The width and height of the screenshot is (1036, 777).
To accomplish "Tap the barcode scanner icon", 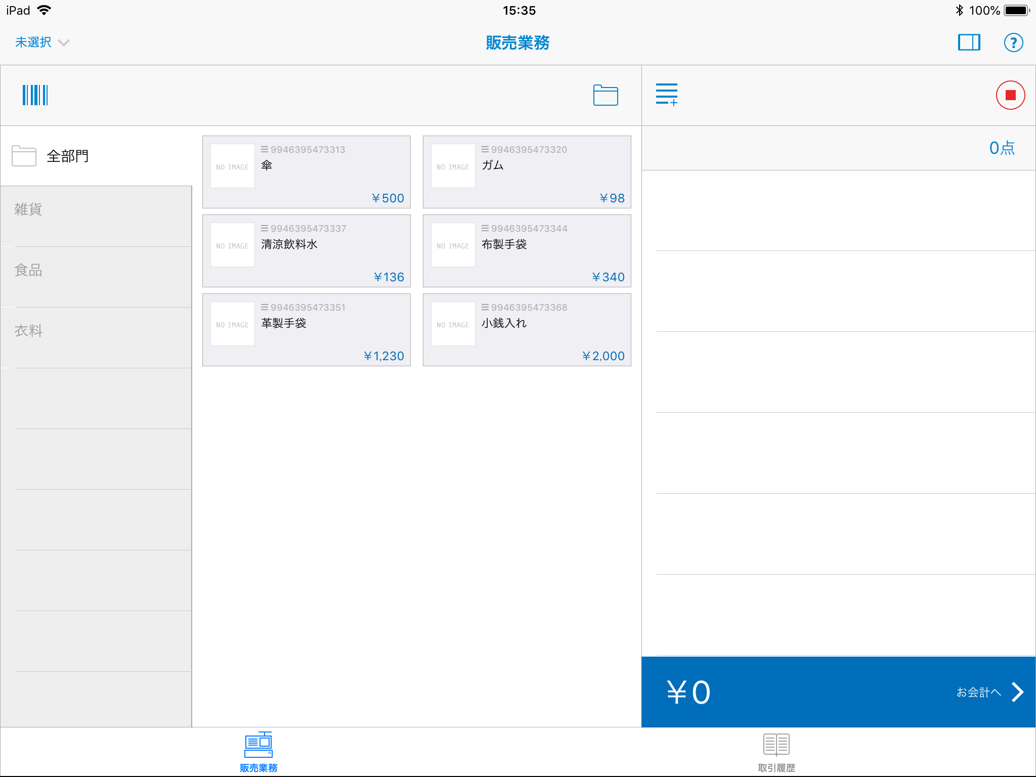I will click(x=35, y=95).
